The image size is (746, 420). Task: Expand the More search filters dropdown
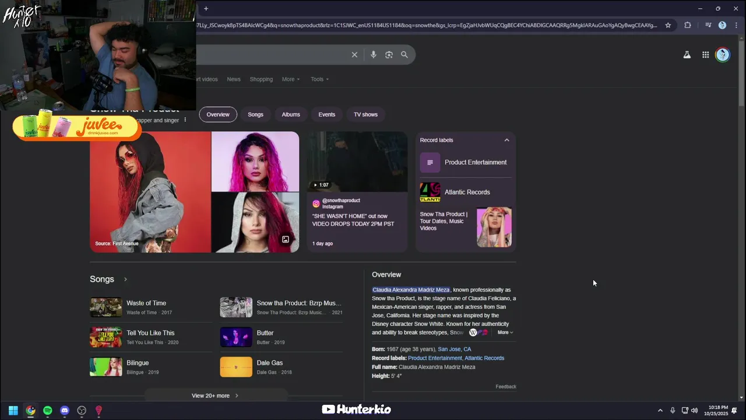pos(291,79)
